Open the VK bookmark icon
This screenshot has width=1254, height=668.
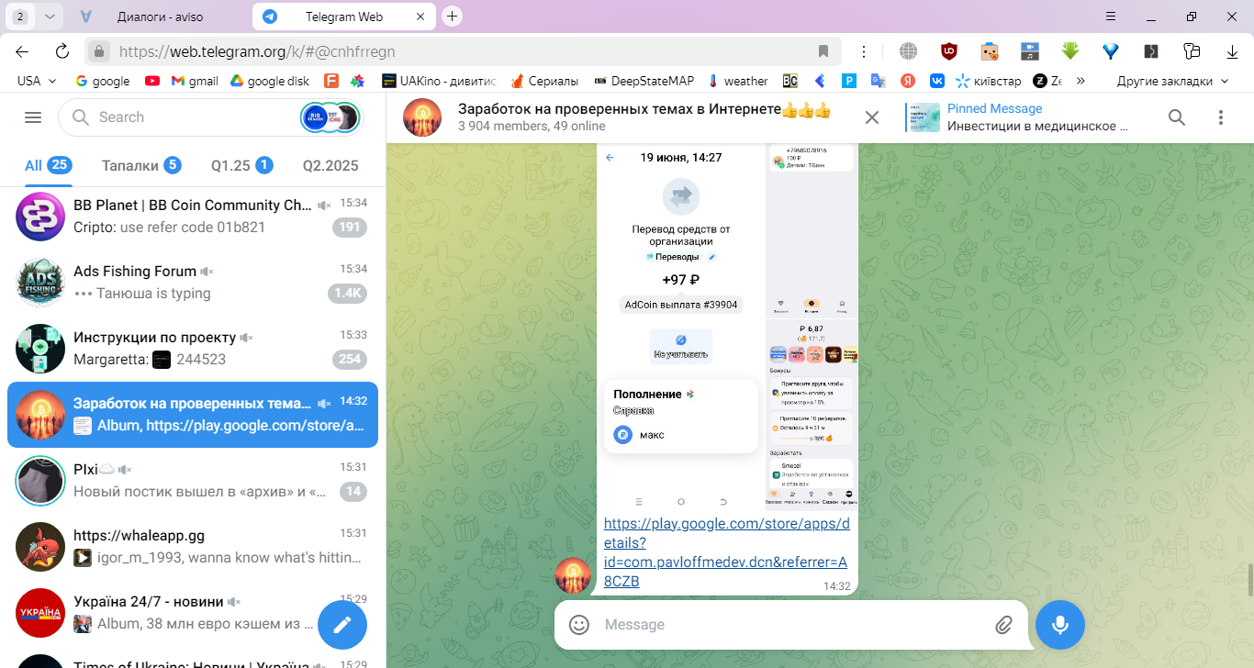coord(937,81)
